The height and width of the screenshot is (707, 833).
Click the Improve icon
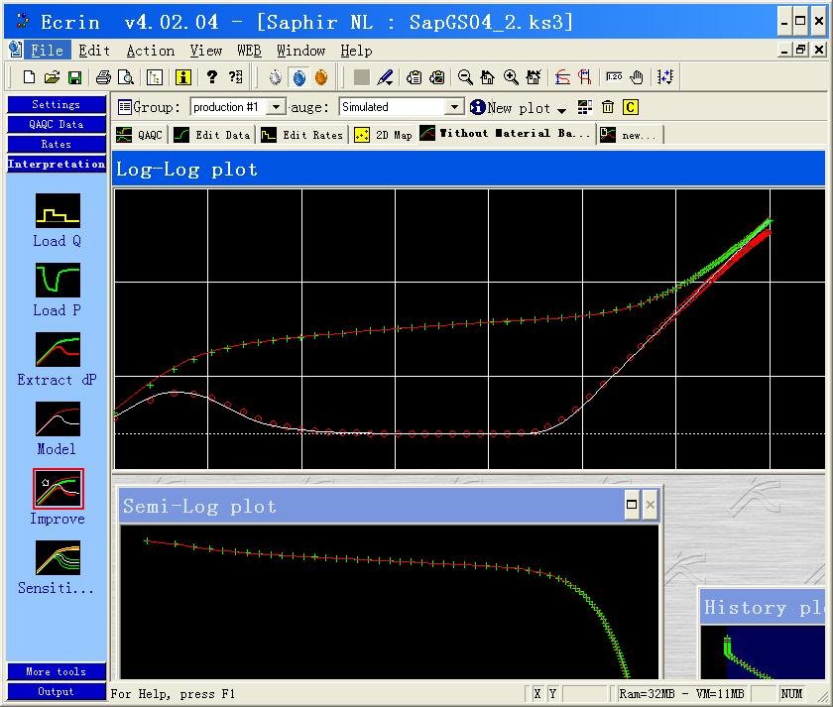click(57, 489)
